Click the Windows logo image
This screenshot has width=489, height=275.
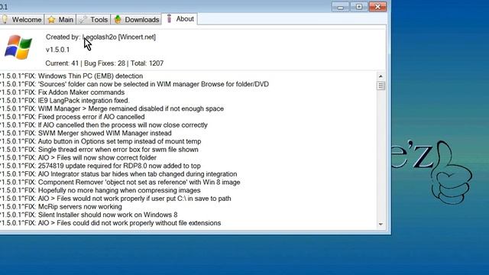(x=18, y=47)
